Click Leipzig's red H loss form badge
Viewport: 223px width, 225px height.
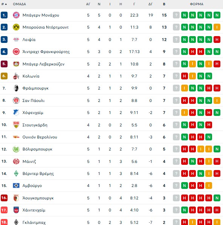point(217,40)
